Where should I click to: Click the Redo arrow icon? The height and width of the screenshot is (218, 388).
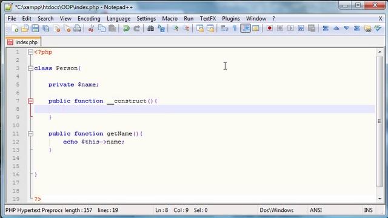point(136,28)
